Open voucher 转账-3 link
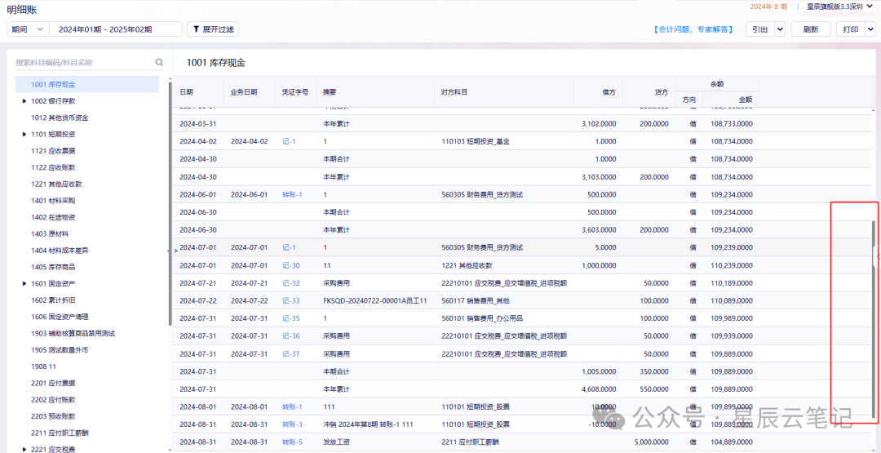Viewport: 881px width, 453px height. click(292, 424)
